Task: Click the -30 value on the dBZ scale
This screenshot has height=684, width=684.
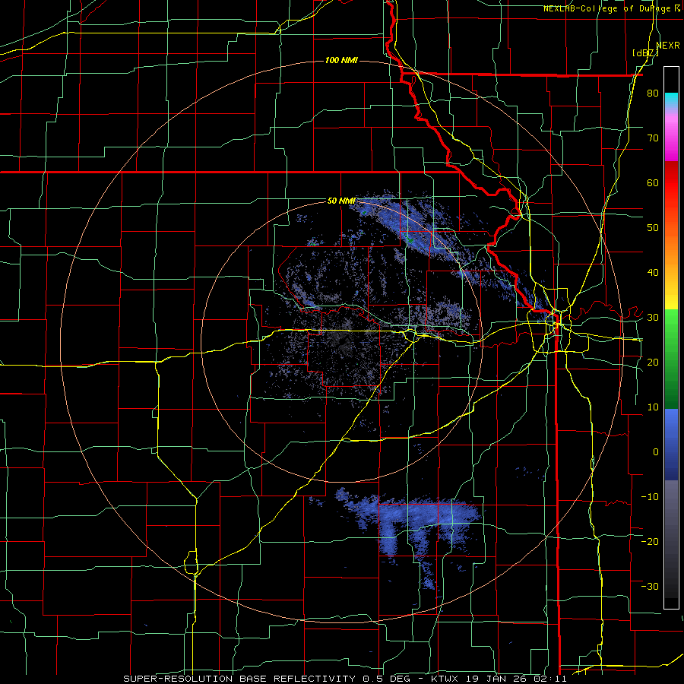Action: click(650, 586)
